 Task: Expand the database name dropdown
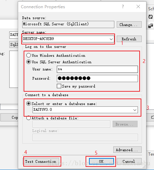(x=135, y=110)
